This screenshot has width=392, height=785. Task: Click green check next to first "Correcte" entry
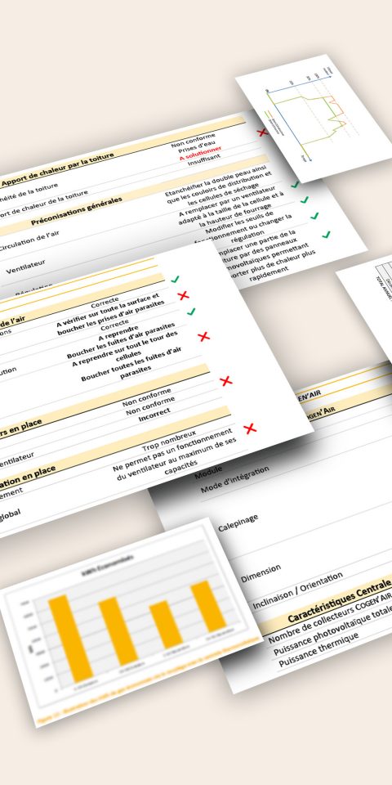click(x=175, y=280)
